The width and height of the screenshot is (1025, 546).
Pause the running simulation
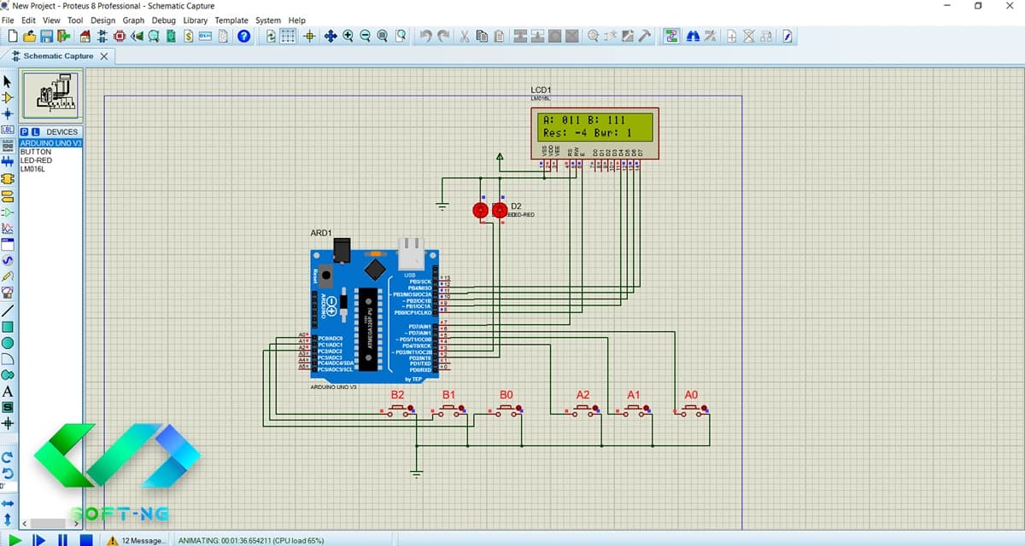pyautogui.click(x=62, y=539)
